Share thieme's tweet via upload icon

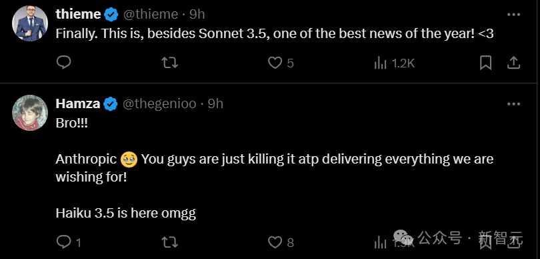513,63
